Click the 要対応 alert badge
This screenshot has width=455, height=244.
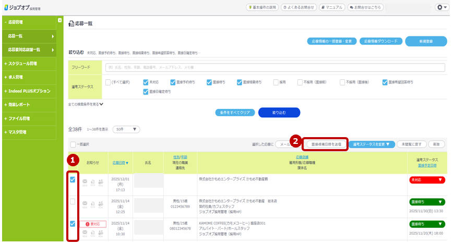pyautogui.click(x=92, y=224)
